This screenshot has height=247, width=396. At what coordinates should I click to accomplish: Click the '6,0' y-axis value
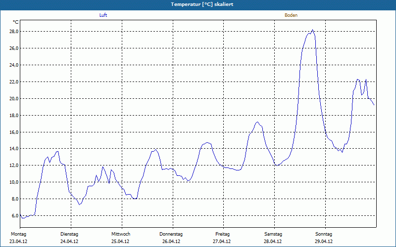pos(15,215)
